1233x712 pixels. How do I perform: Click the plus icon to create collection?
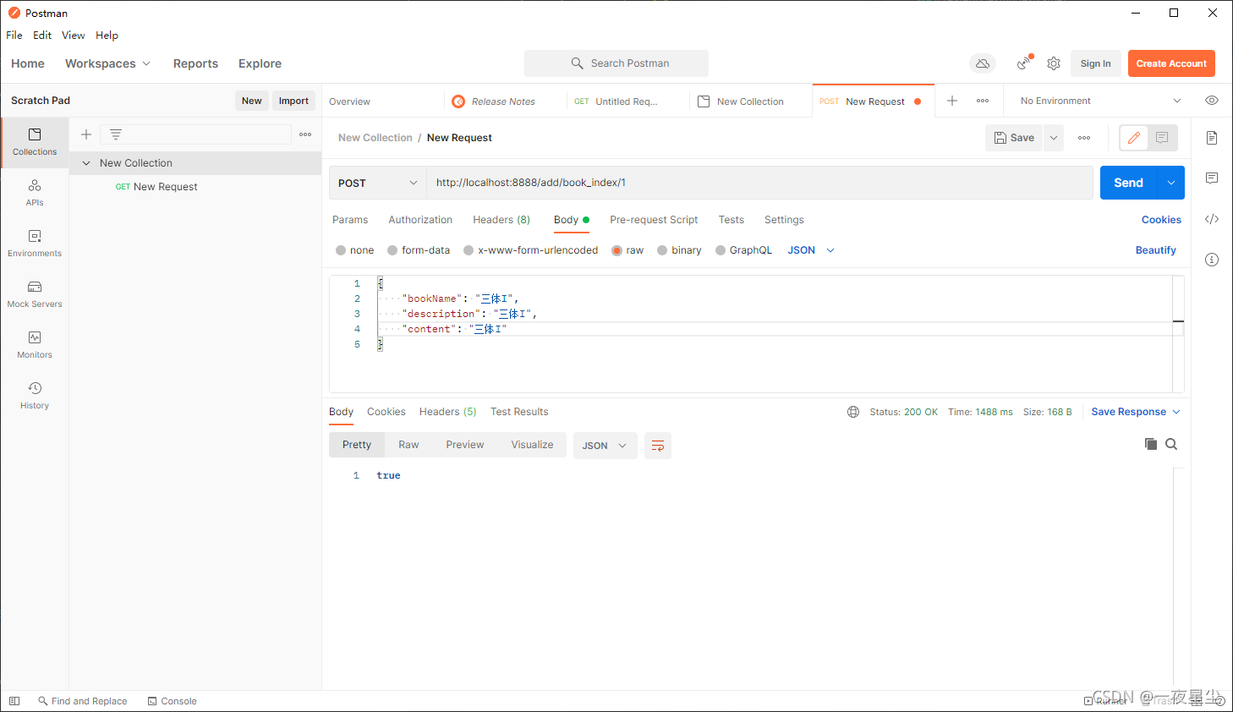(86, 134)
